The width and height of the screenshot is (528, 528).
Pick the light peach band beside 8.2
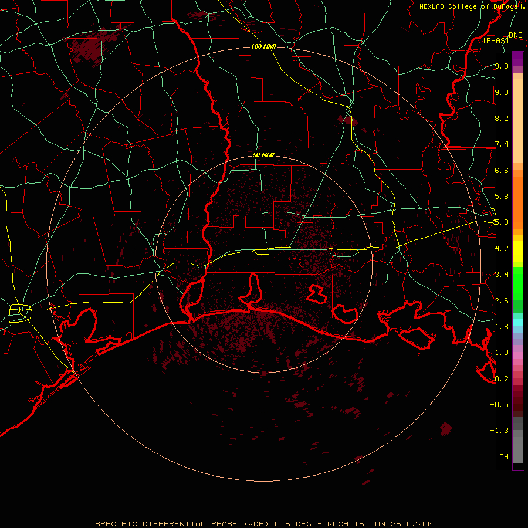tap(518, 120)
